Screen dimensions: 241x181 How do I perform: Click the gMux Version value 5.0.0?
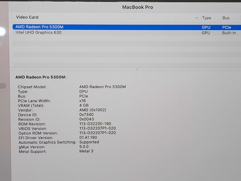click(x=84, y=147)
